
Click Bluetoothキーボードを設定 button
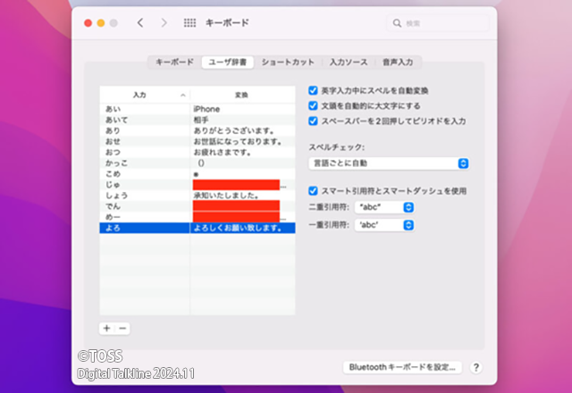[x=402, y=367]
